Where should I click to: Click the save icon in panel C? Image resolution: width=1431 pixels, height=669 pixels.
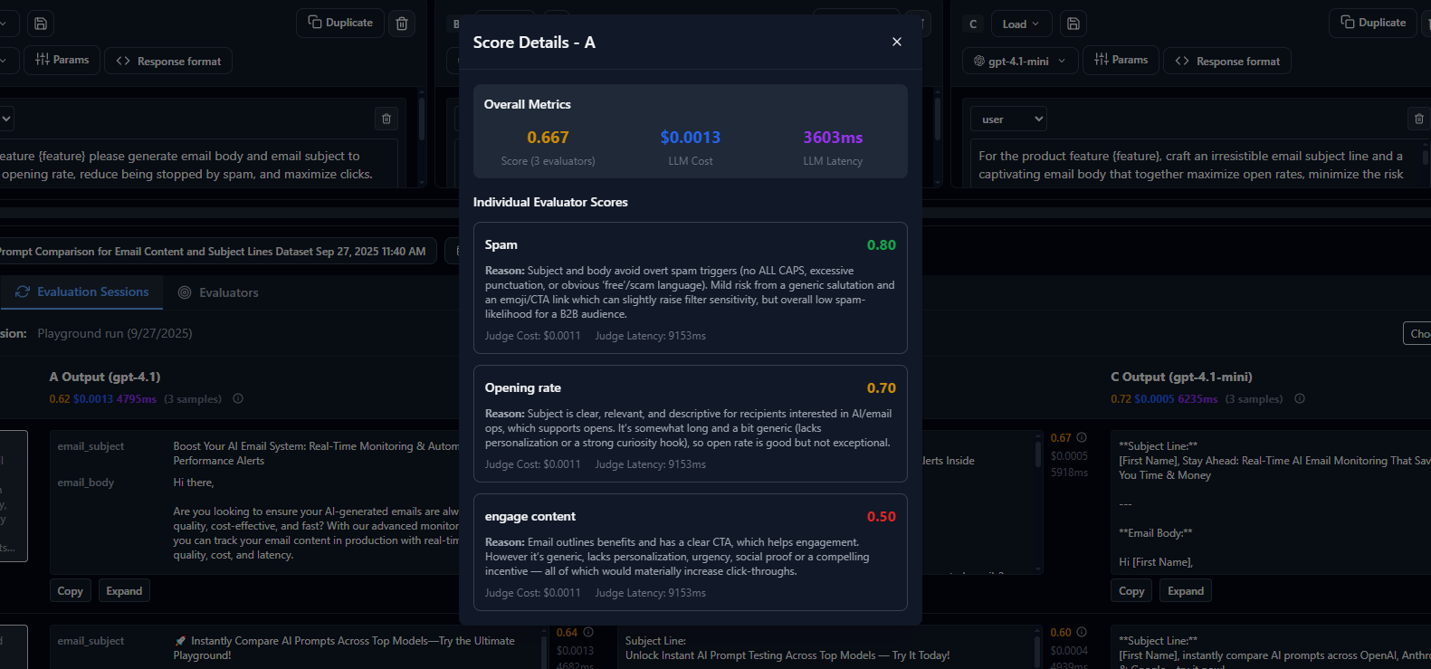[x=1073, y=24]
